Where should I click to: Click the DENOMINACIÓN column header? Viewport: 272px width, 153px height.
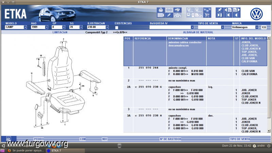click(x=186, y=39)
